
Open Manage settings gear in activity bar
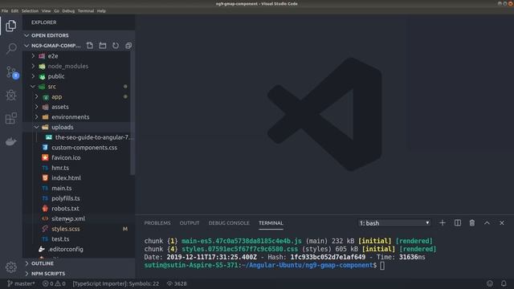point(10,267)
